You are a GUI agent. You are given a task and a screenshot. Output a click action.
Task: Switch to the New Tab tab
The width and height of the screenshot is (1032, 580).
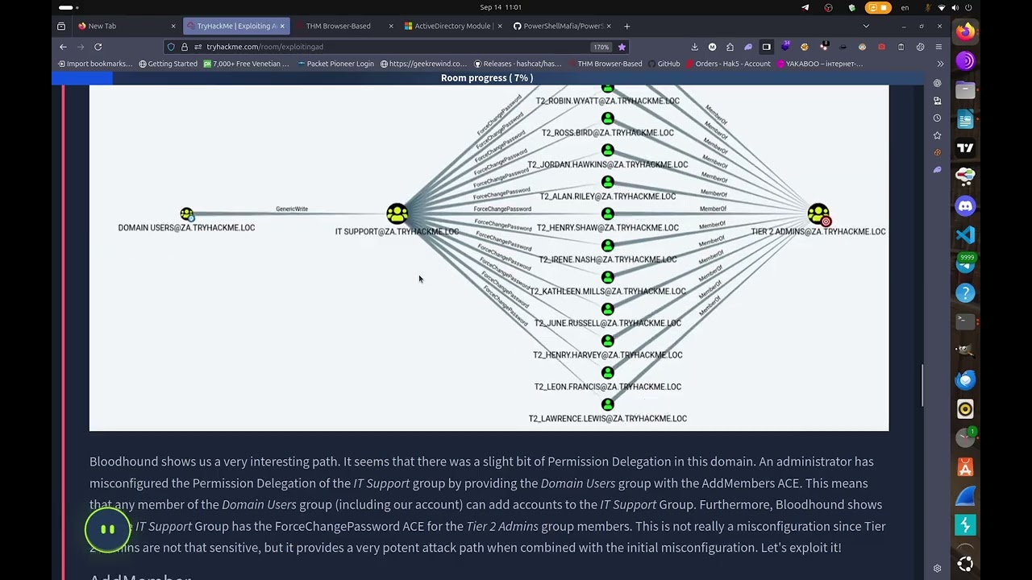point(125,26)
